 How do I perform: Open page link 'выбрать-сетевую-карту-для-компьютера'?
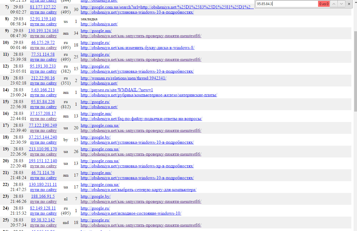click(x=139, y=190)
